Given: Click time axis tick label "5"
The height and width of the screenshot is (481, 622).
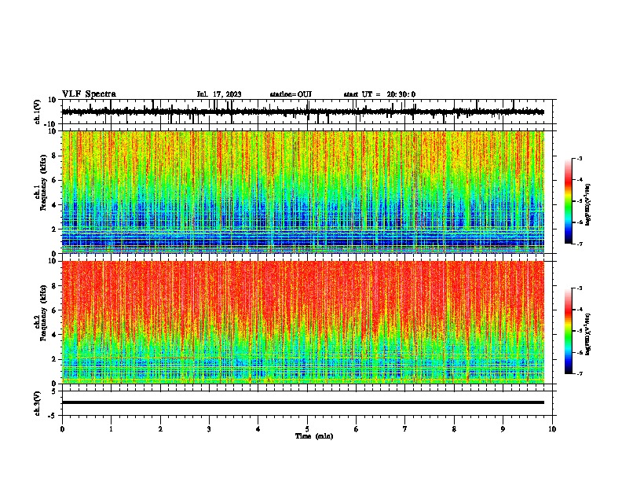Looking at the screenshot, I should (x=307, y=429).
